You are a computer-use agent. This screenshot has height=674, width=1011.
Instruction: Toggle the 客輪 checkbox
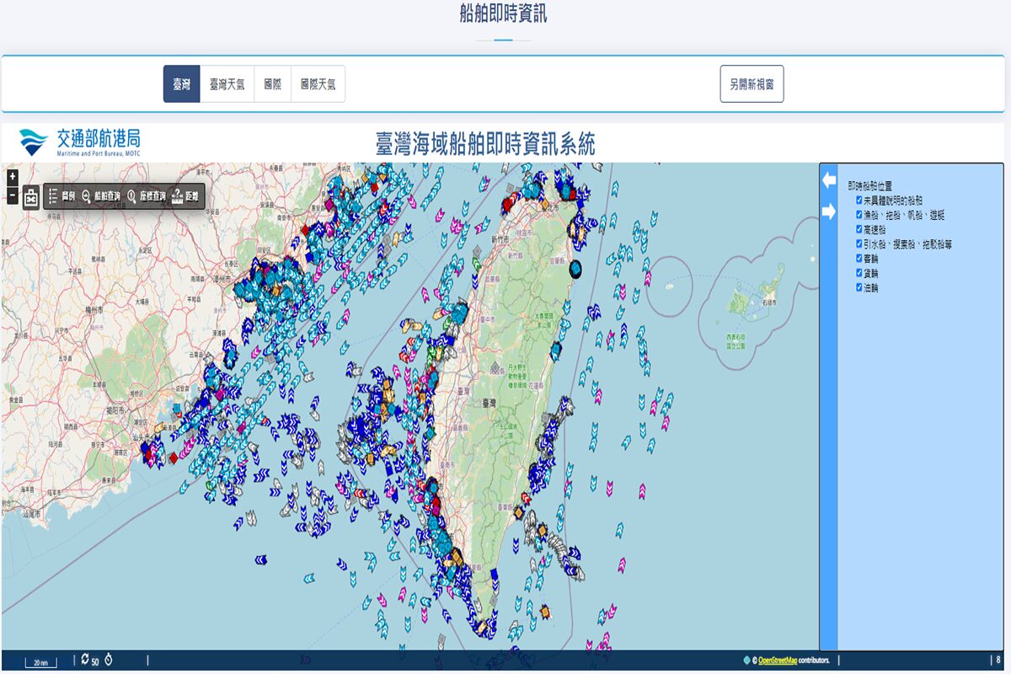(x=859, y=259)
